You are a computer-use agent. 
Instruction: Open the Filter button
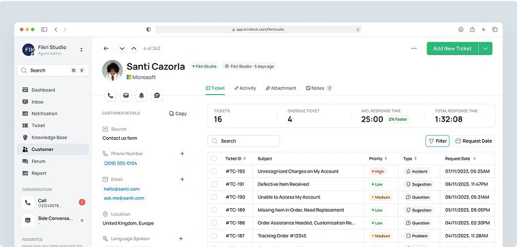tap(438, 141)
